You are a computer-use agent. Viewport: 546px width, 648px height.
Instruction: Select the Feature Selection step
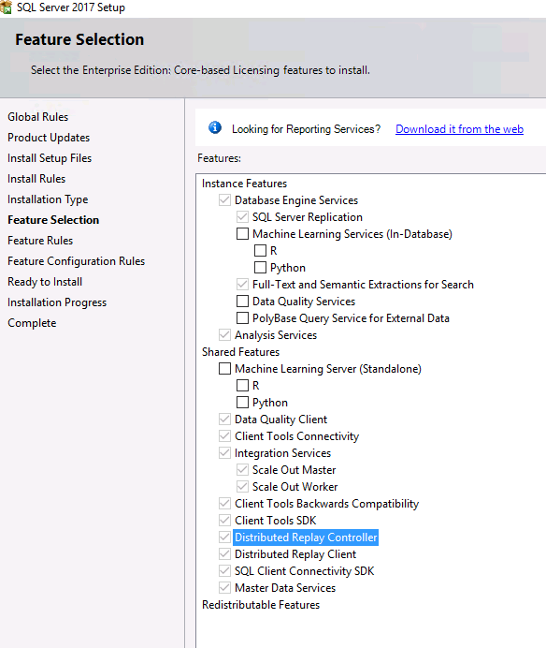[53, 220]
